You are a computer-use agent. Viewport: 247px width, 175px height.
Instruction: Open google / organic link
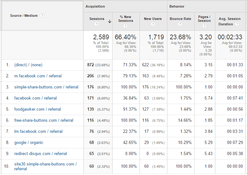(x=29, y=143)
